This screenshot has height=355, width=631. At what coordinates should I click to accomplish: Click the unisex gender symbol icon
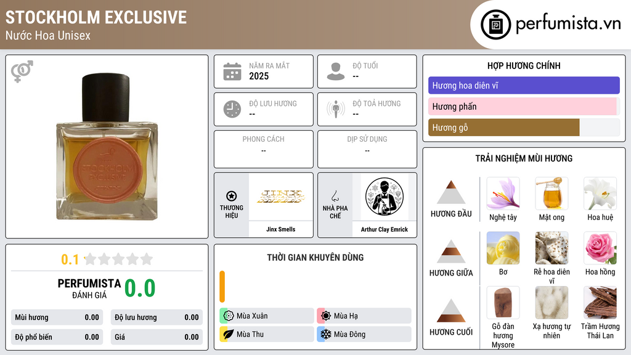click(22, 71)
